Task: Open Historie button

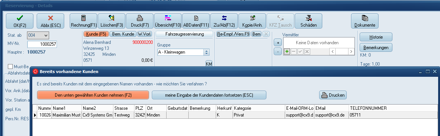Action: point(376,37)
